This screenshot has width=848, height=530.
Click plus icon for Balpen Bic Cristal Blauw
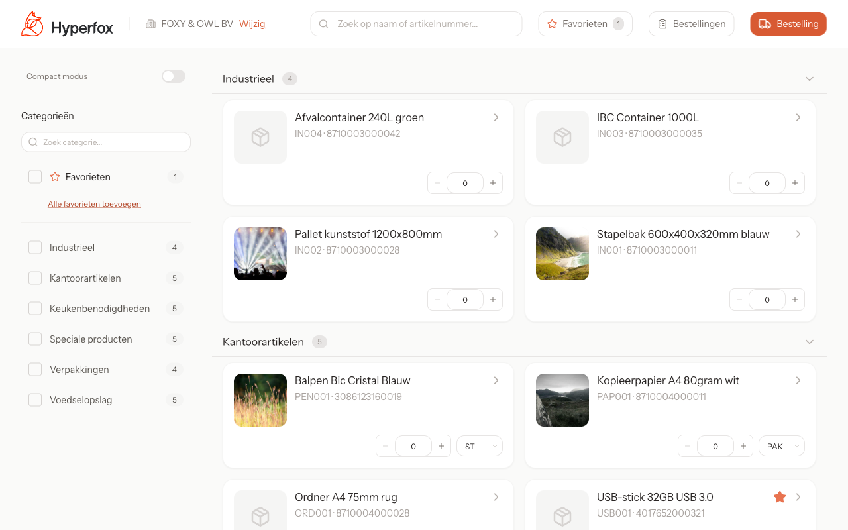pos(441,447)
